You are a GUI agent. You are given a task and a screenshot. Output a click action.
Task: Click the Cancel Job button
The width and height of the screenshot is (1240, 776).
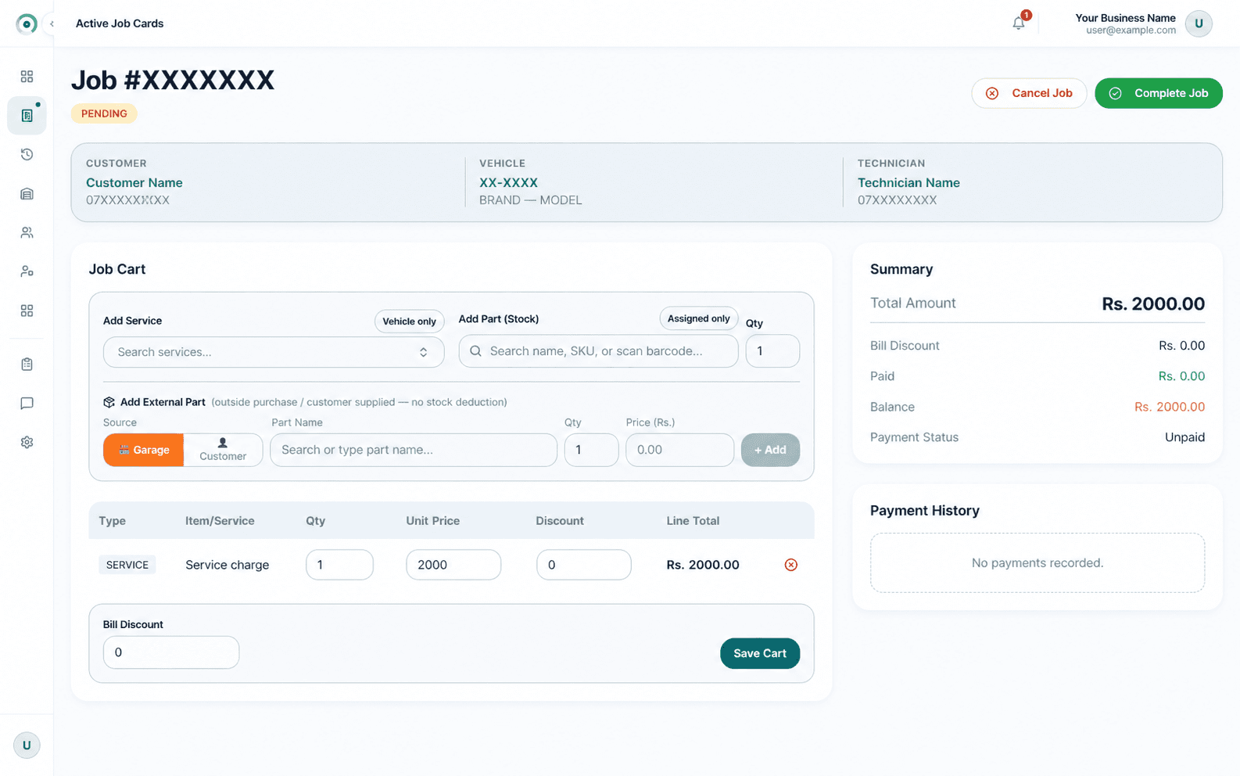pos(1029,93)
